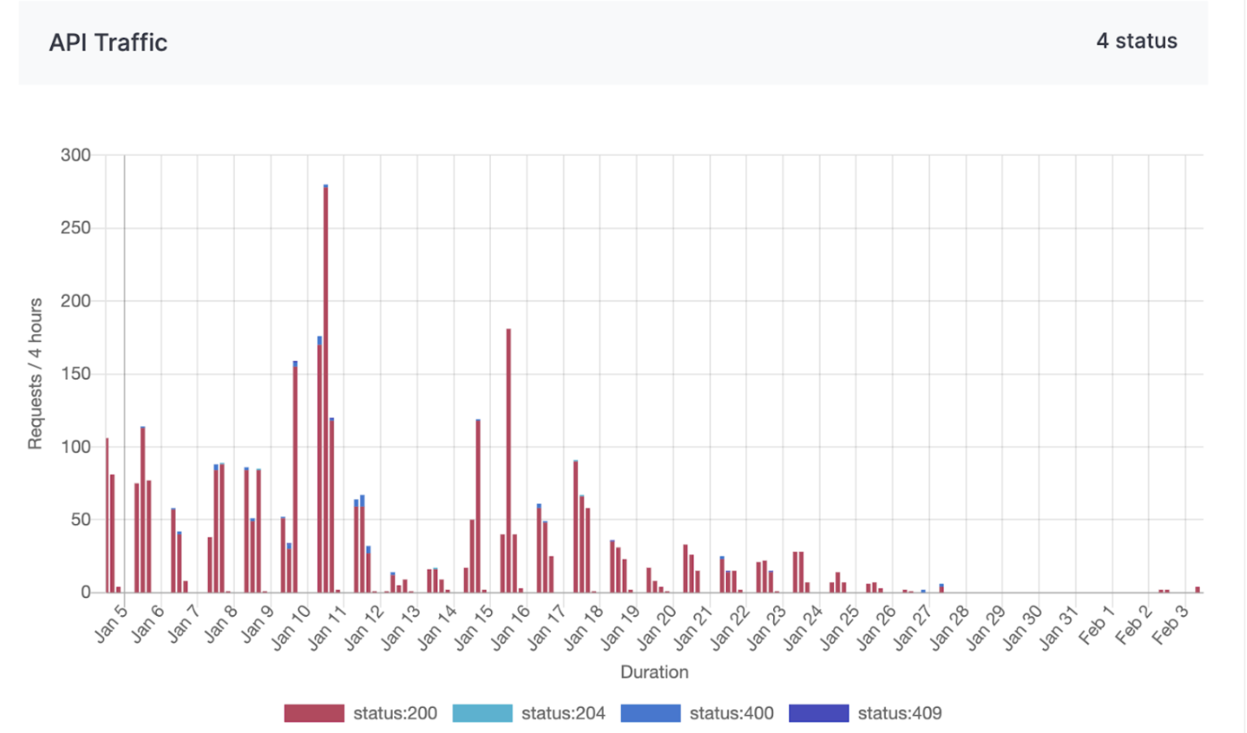Select the bar reaching about 180 requests
The width and height of the screenshot is (1247, 733).
[x=509, y=462]
